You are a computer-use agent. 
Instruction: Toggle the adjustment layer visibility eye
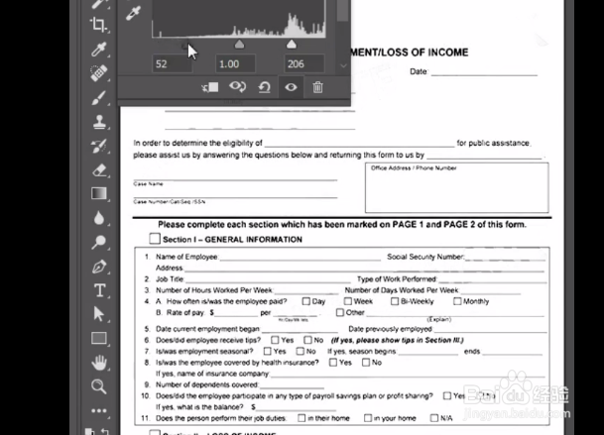[291, 87]
